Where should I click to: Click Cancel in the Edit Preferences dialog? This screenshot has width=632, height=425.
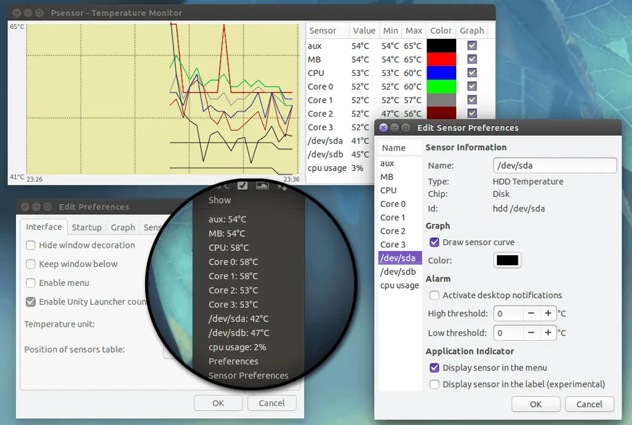(x=272, y=403)
